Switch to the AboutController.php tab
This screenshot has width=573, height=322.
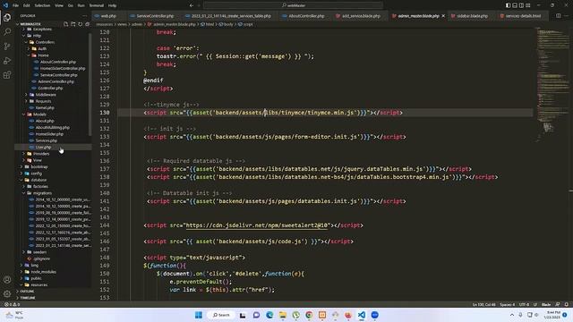306,16
